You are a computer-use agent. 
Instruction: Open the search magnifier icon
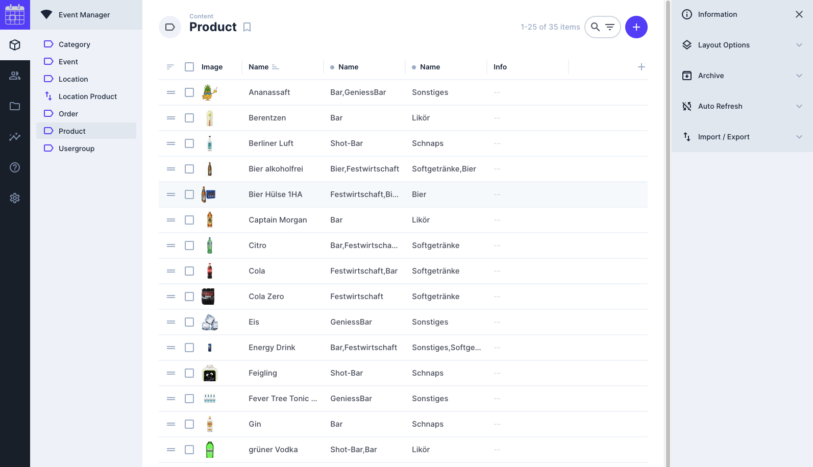click(595, 27)
